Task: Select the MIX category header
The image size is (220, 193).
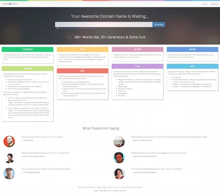Action: 193,66
